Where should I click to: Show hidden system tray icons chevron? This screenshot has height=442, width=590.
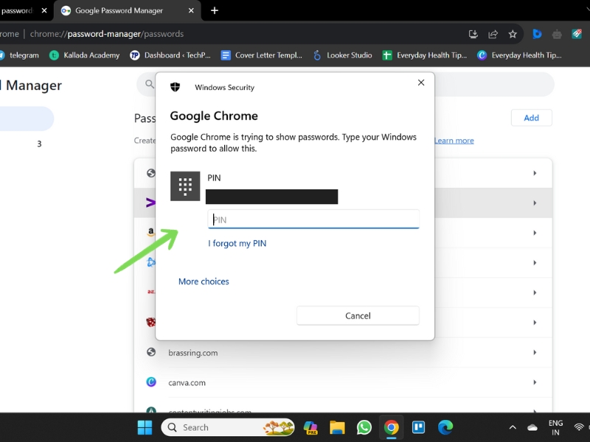513,427
